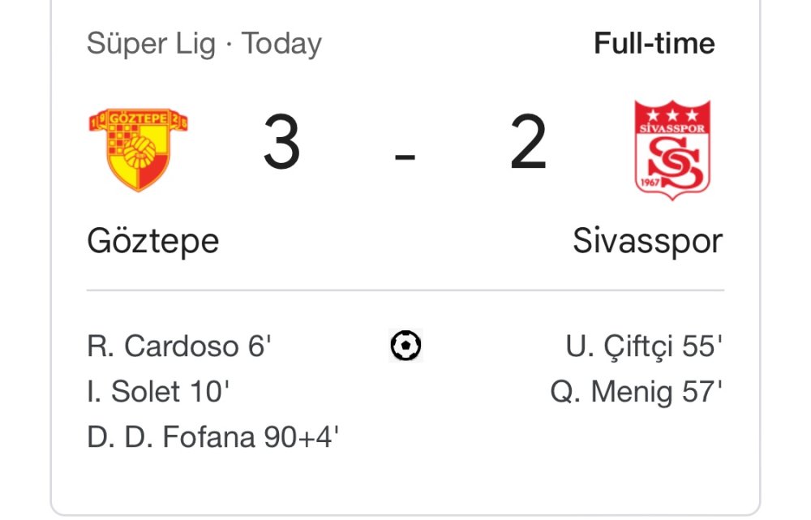Select goal scorer Q. Menig 57'
The image size is (811, 520).
[636, 393]
